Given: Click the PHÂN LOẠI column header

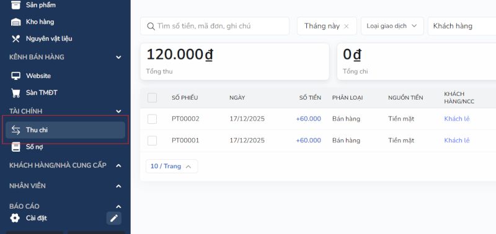Looking at the screenshot, I should coord(347,98).
